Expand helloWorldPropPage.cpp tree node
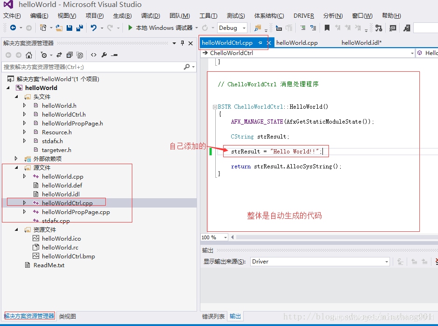The image size is (438, 326). point(25,212)
